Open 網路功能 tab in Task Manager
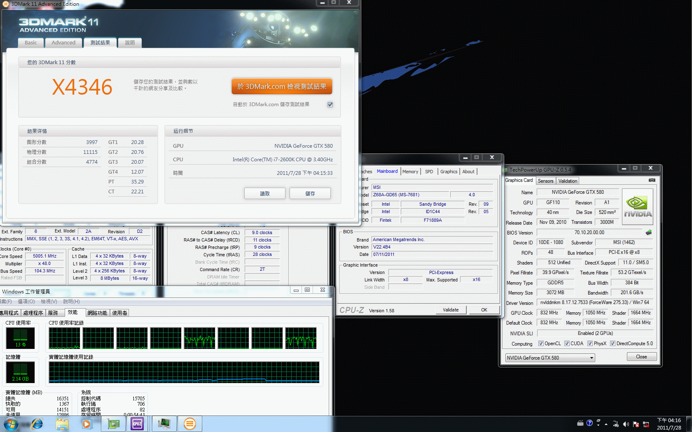The image size is (692, 432). click(97, 313)
